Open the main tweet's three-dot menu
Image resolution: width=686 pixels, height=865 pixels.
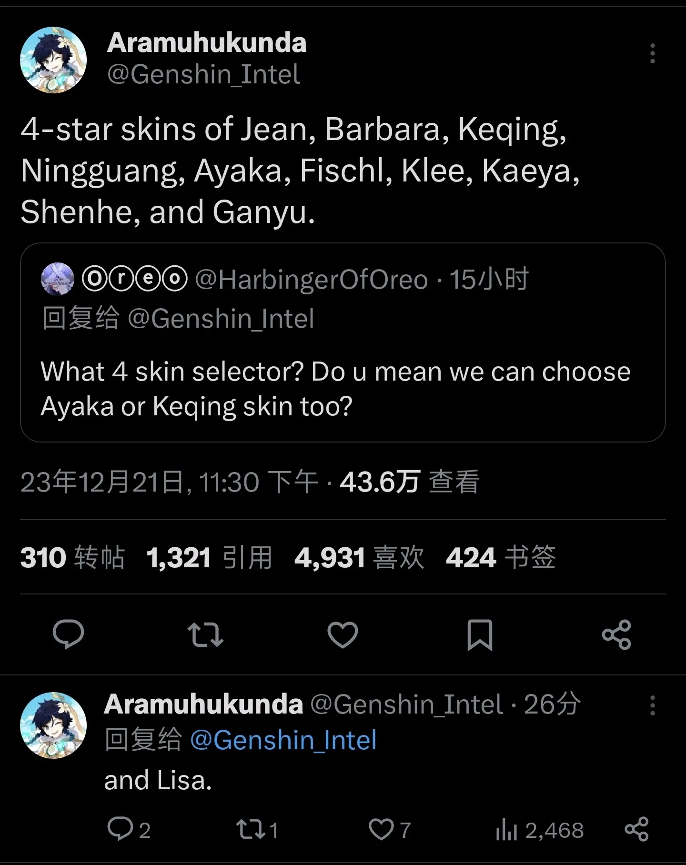653,53
